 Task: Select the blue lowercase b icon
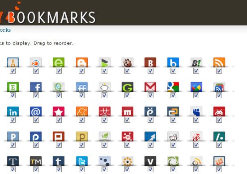(173, 62)
